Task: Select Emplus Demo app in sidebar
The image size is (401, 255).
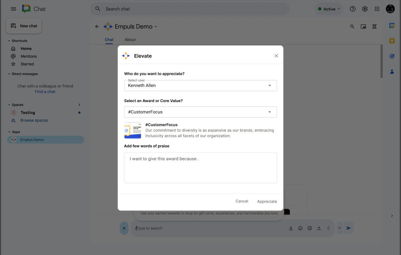Action: click(45, 140)
